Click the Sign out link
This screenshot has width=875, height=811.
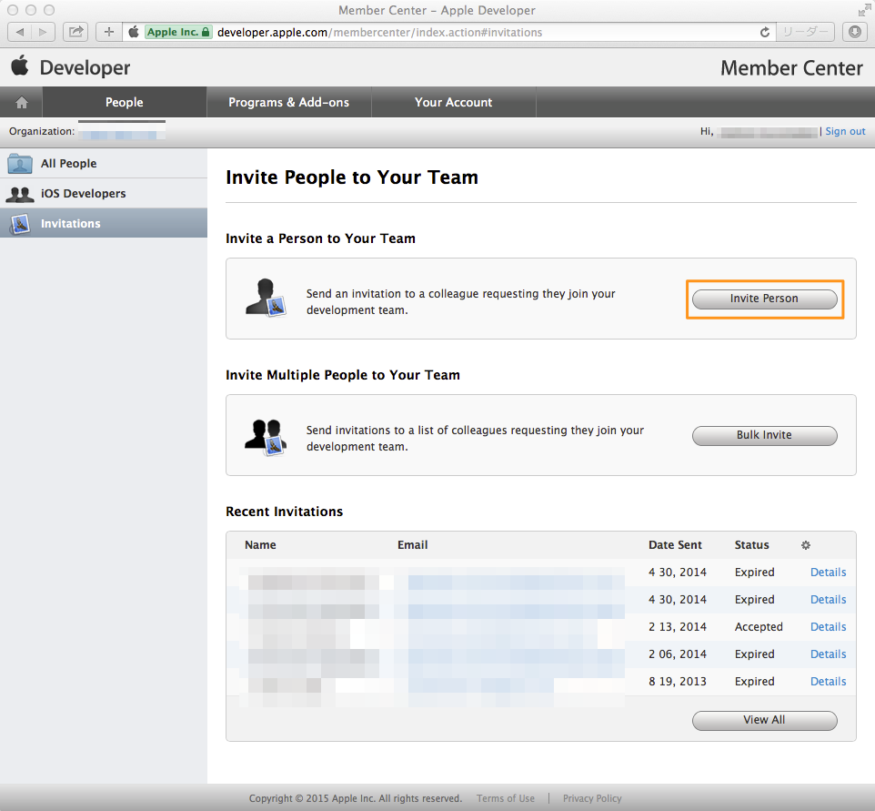(x=845, y=130)
